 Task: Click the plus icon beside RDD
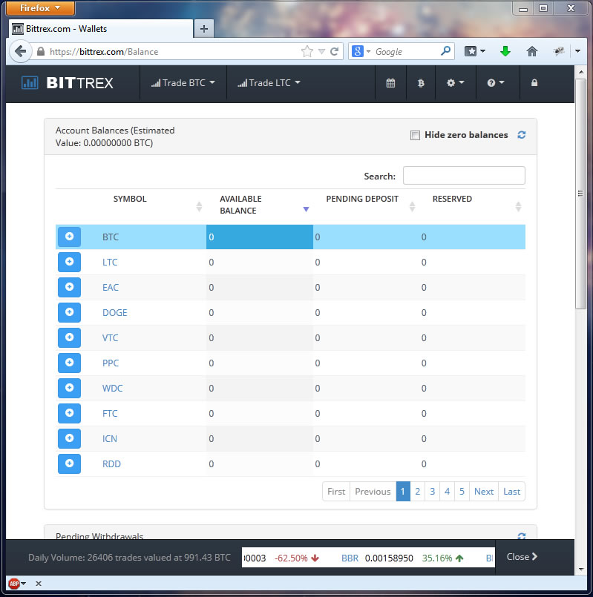tap(69, 464)
